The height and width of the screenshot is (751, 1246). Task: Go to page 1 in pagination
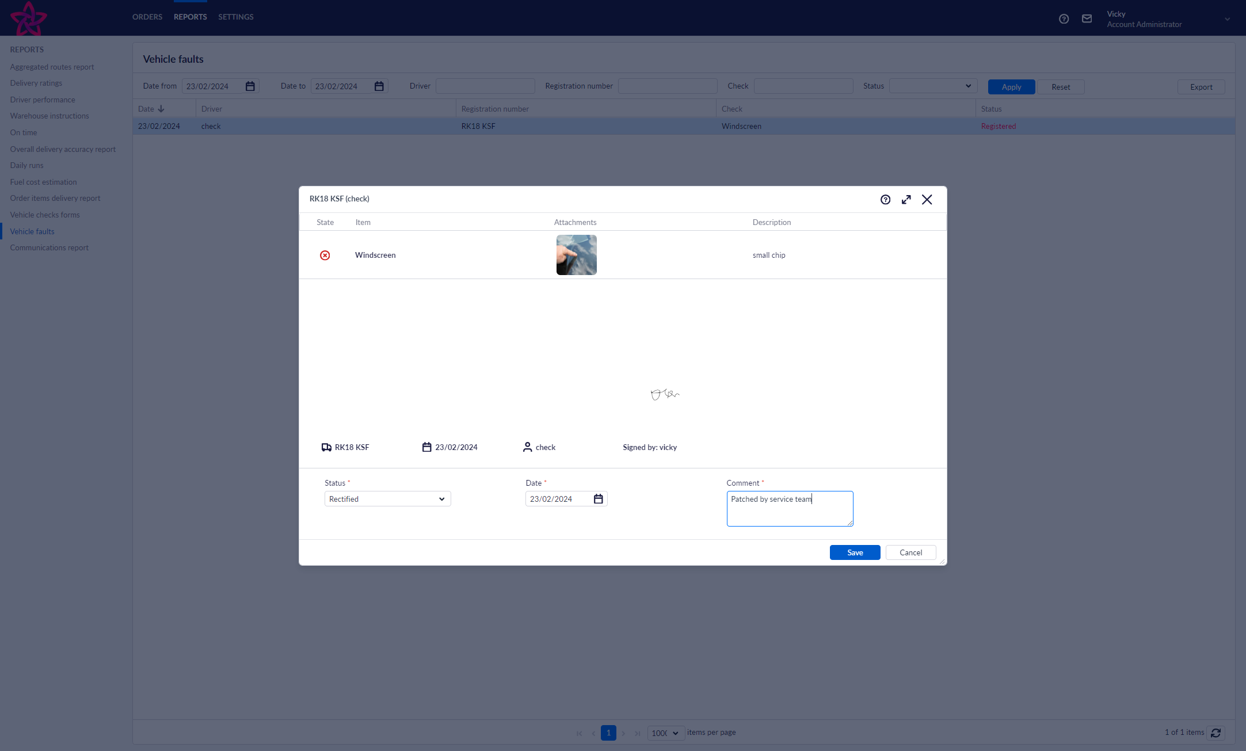click(608, 733)
